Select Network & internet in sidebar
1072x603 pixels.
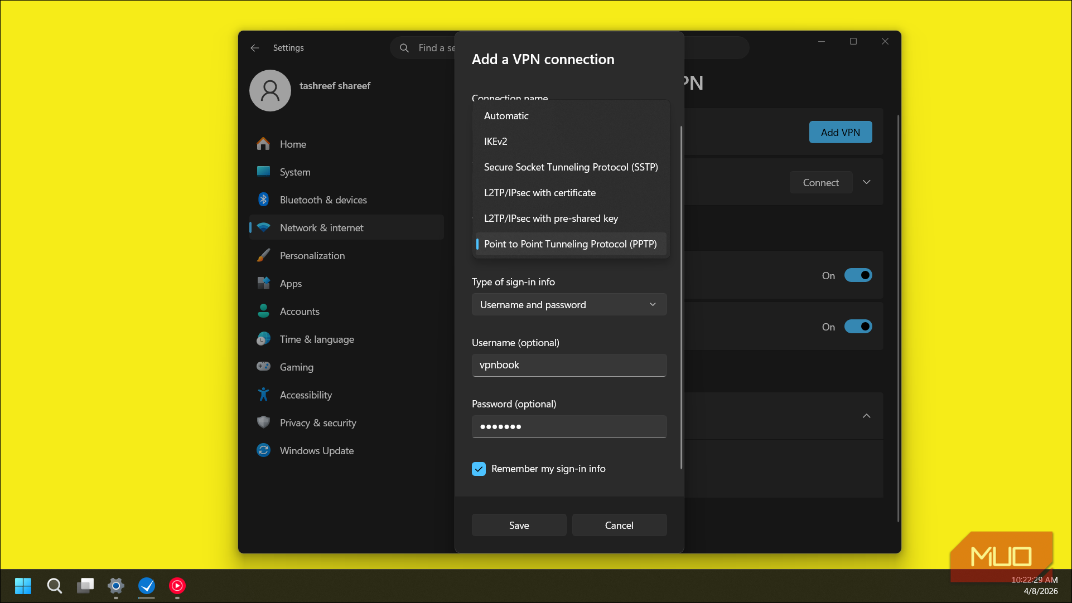(346, 228)
